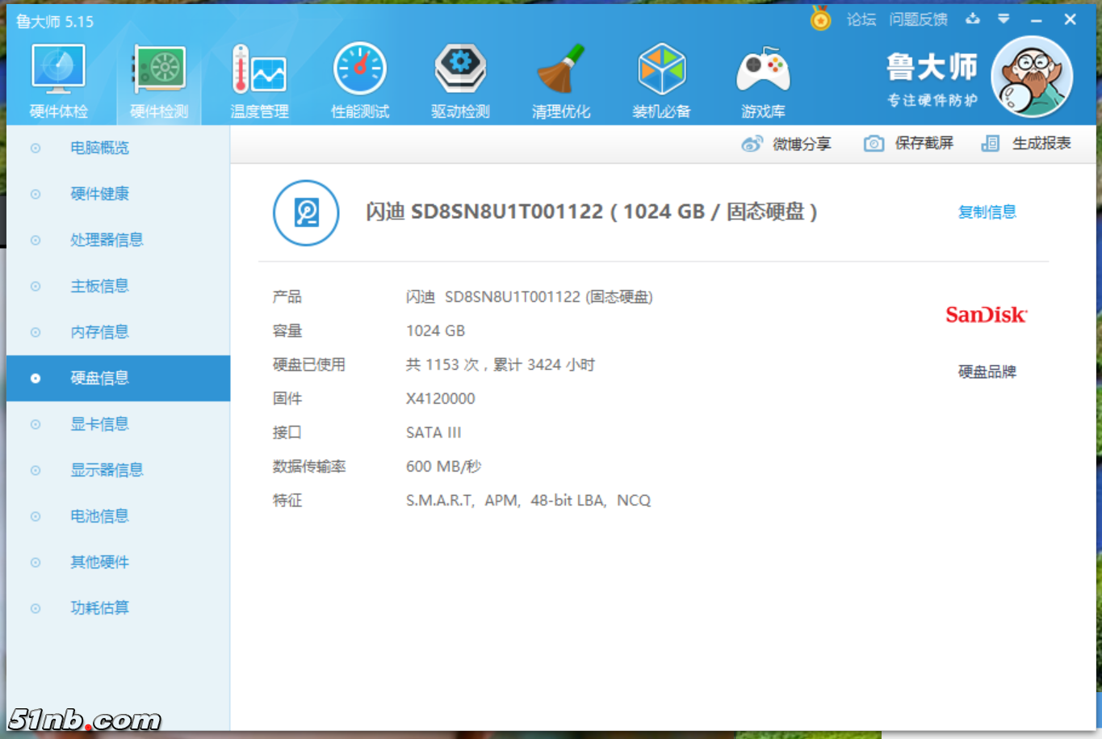Viewport: 1102px width, 739px height.
Task: Open 论坛 forum link
Action: click(x=861, y=19)
